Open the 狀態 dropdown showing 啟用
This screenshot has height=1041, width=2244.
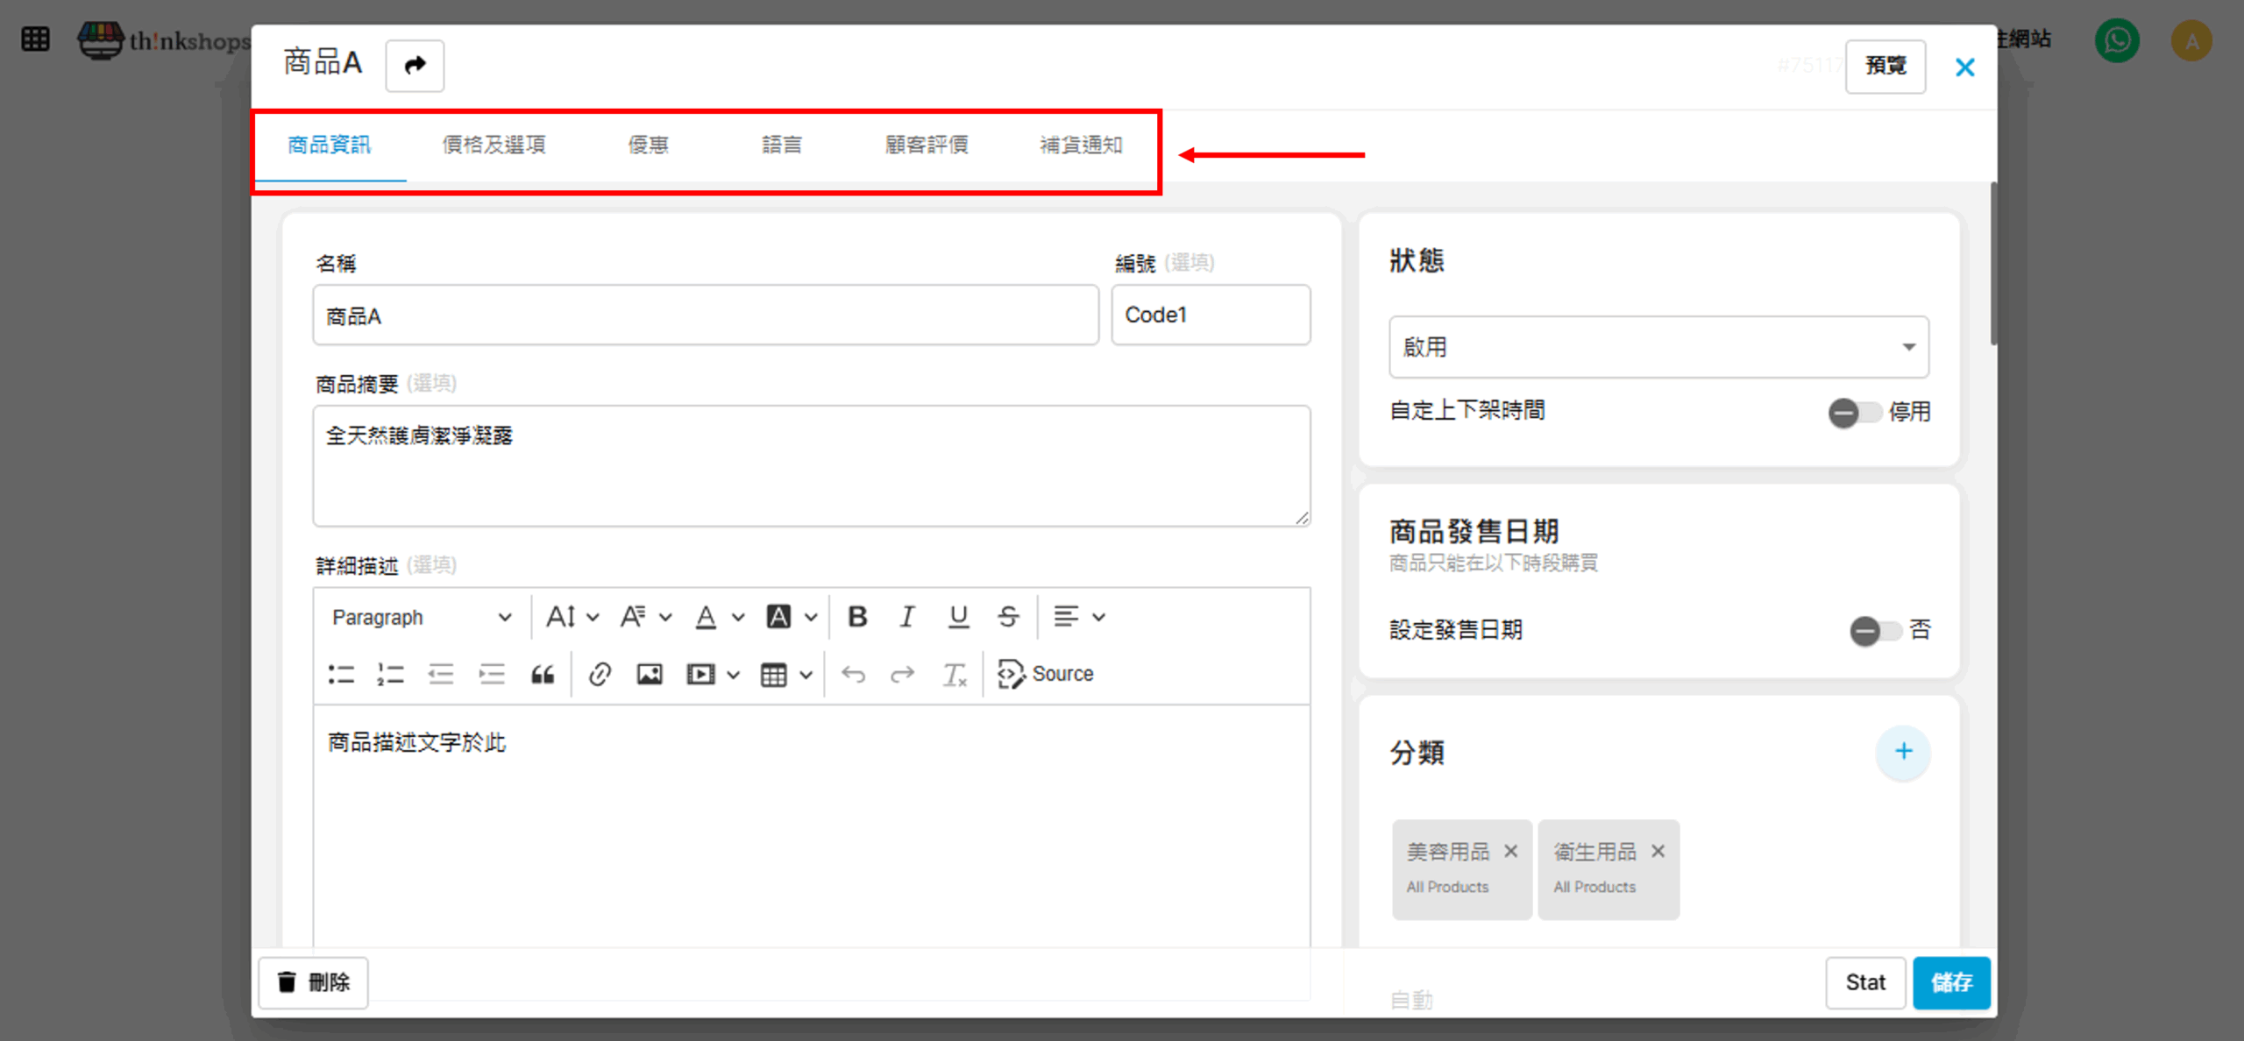[x=1658, y=347]
